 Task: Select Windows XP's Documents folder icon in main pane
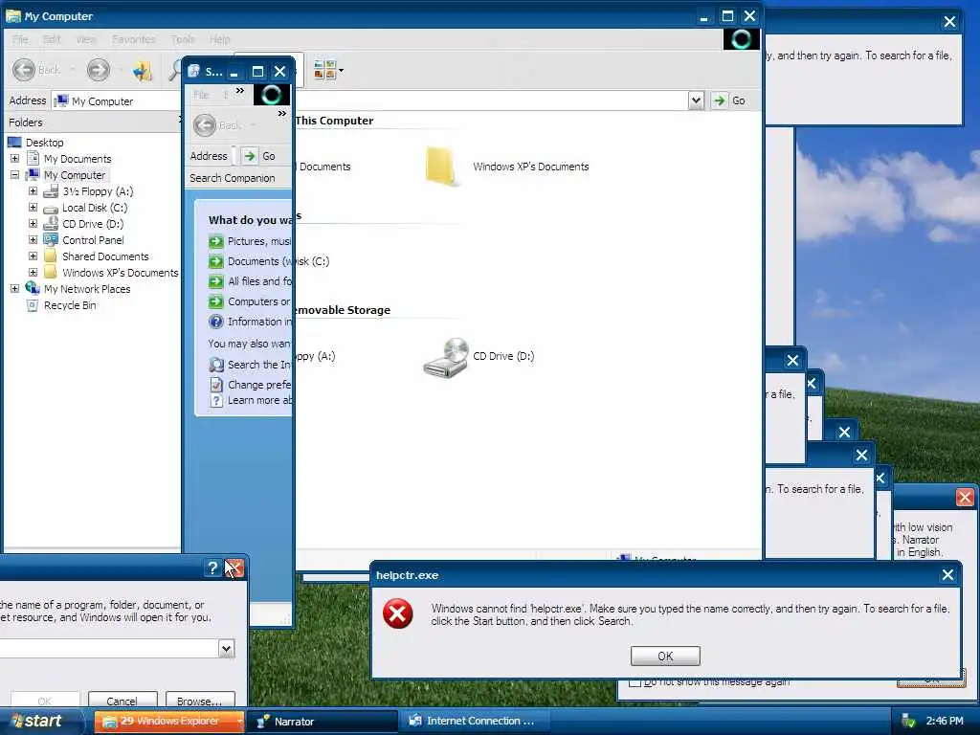coord(441,167)
